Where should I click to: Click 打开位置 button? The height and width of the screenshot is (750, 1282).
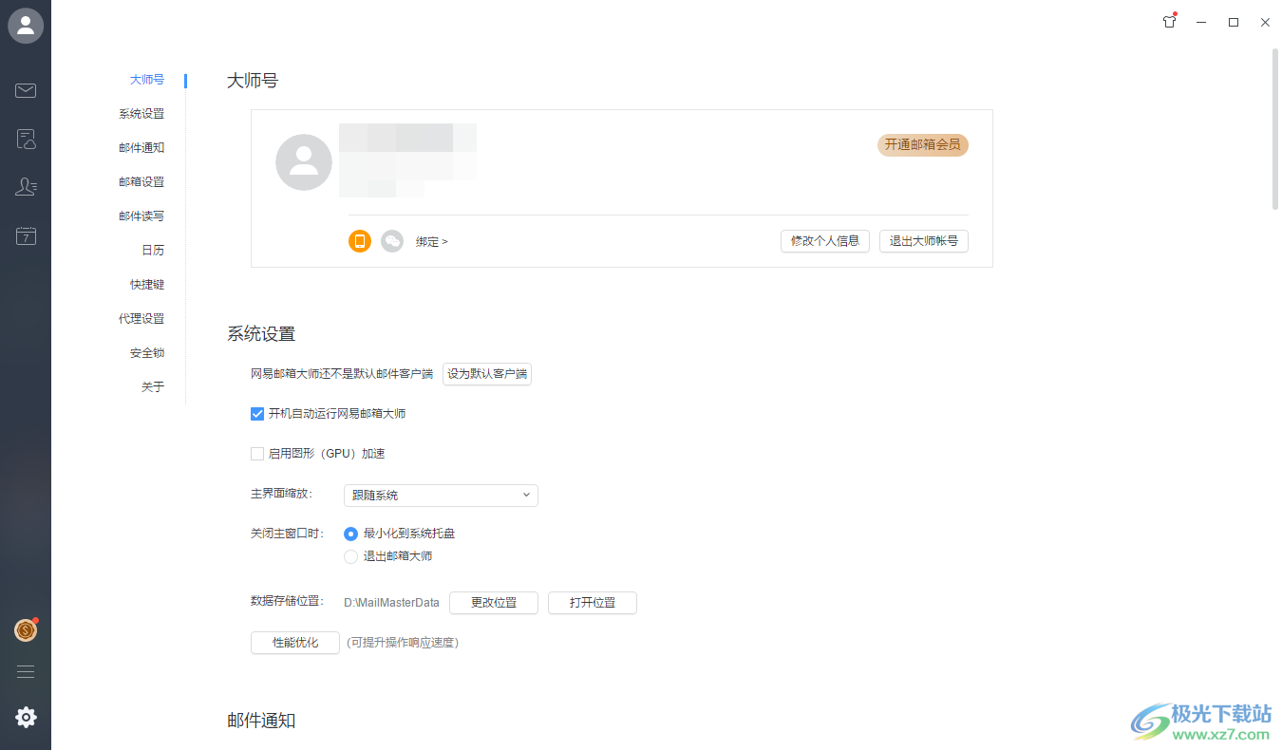pyautogui.click(x=593, y=603)
